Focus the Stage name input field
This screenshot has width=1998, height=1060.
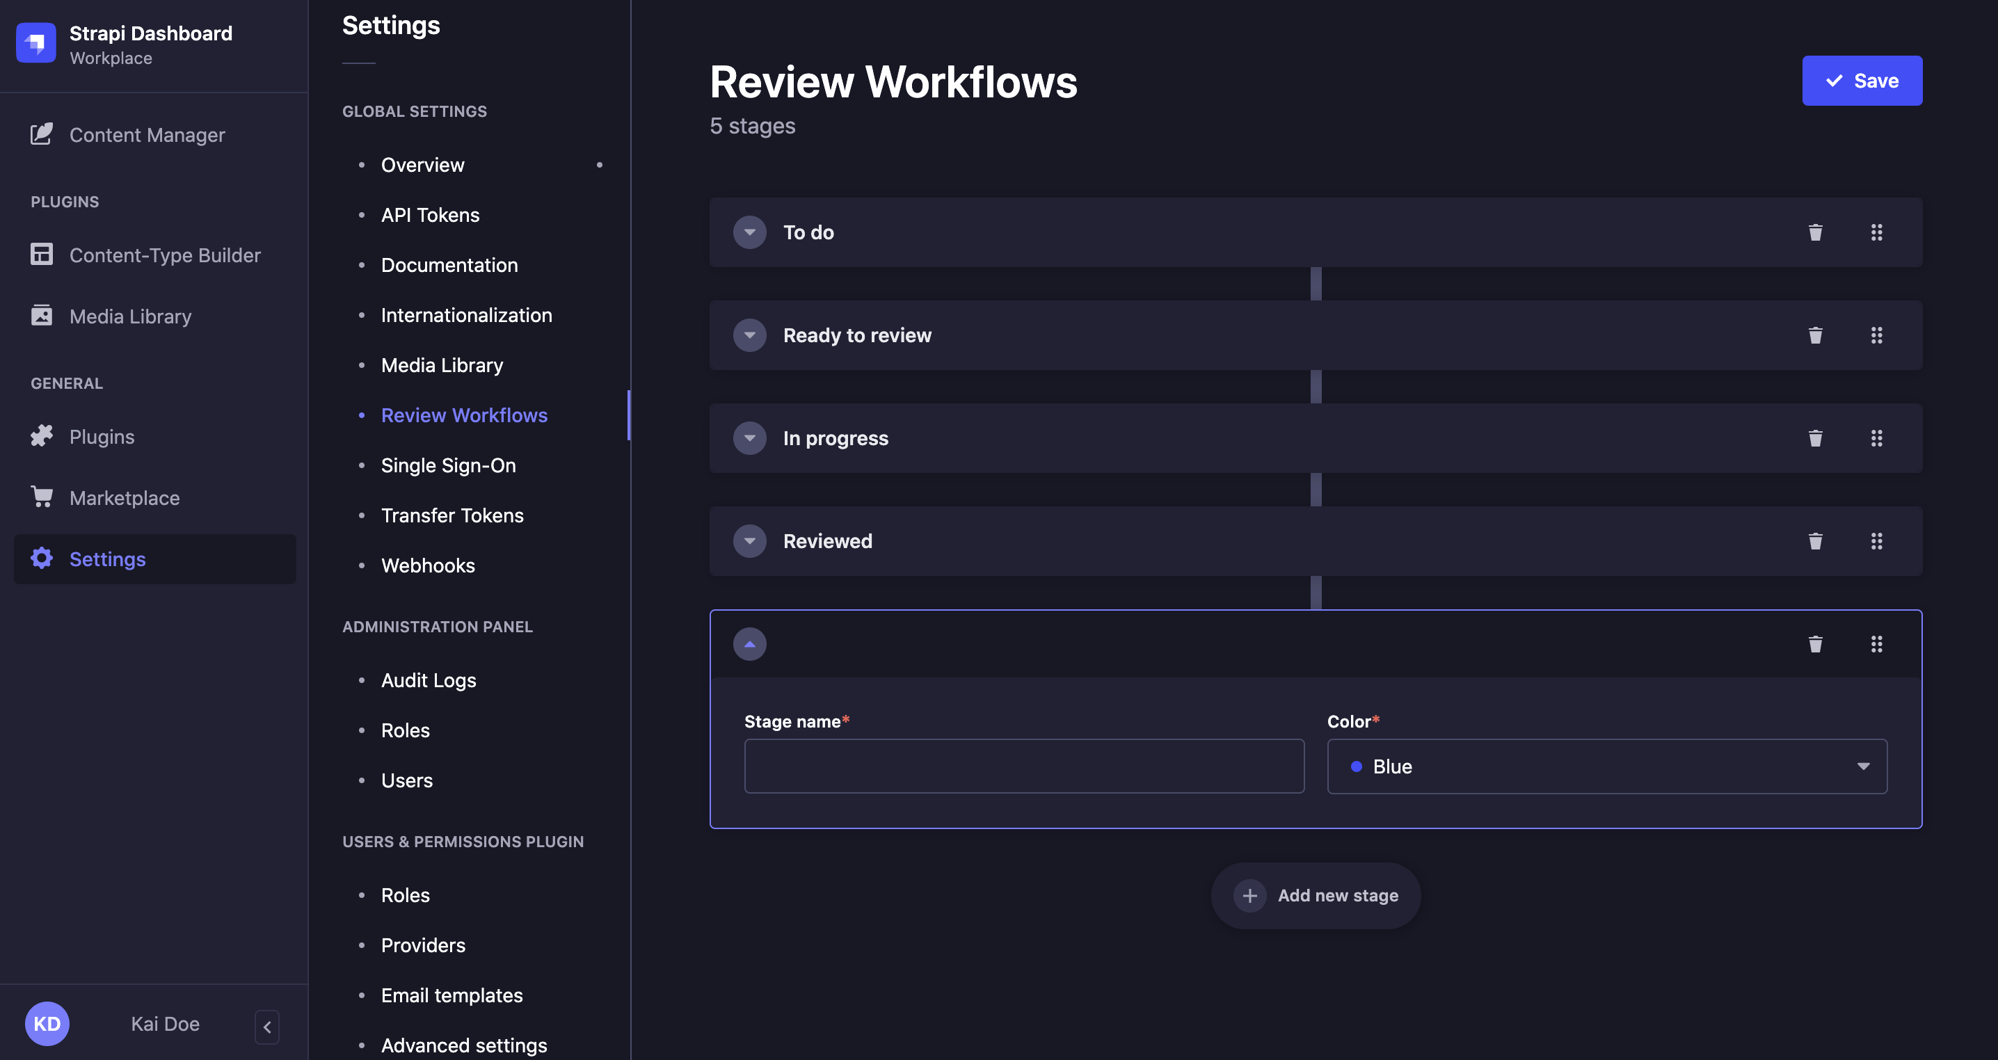pos(1024,766)
